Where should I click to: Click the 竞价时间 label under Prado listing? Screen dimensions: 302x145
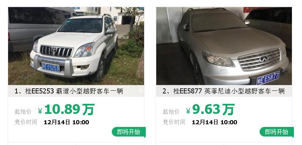(x=26, y=122)
